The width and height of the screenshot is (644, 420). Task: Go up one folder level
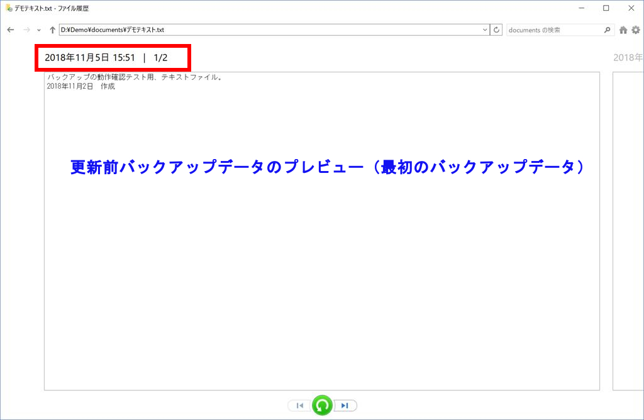52,30
